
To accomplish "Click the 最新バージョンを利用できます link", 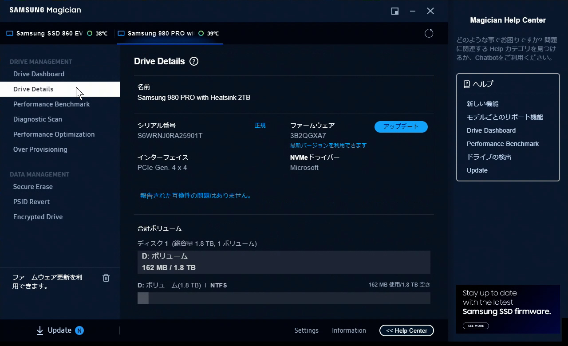I will [328, 145].
